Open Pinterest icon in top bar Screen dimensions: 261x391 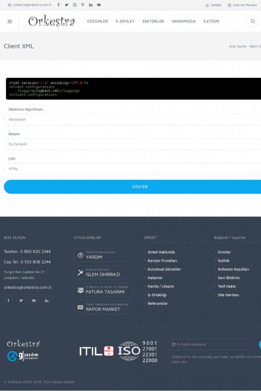83,5
